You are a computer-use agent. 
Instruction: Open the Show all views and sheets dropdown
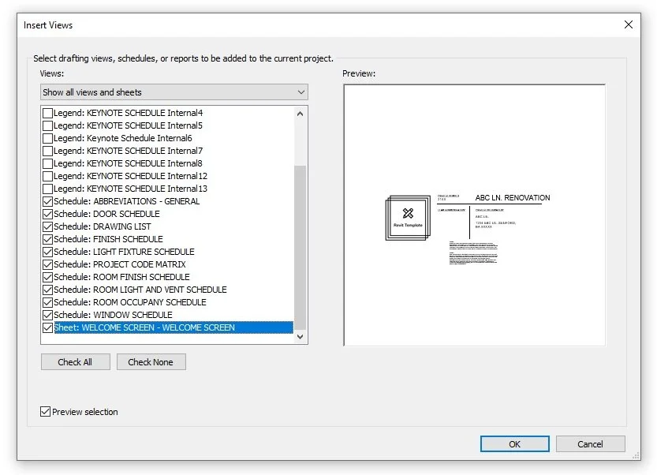tap(300, 92)
